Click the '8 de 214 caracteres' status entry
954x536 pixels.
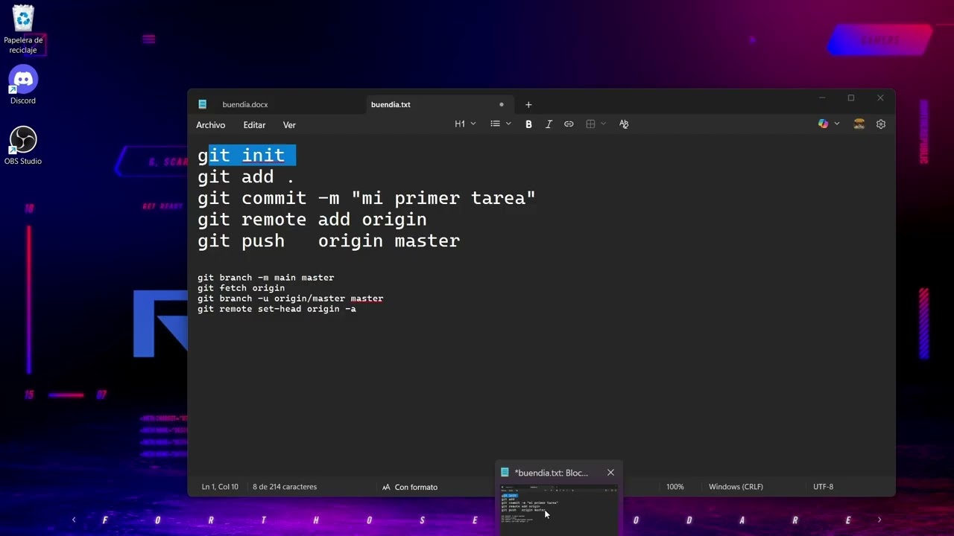[x=285, y=487]
